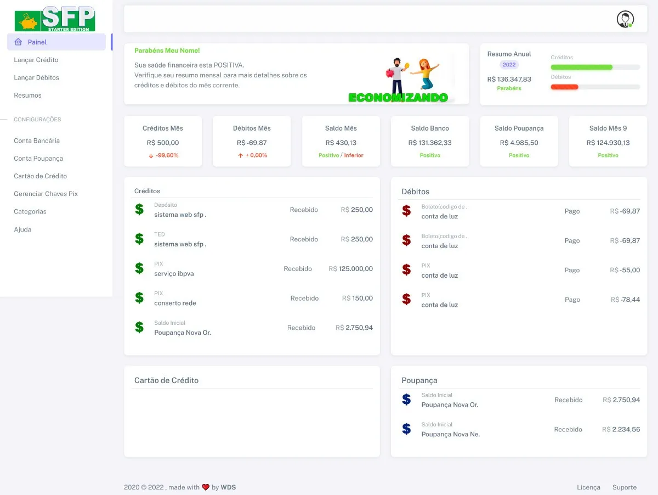Open the Ajuda menu item
Viewport: 658px width, 495px height.
(x=22, y=229)
